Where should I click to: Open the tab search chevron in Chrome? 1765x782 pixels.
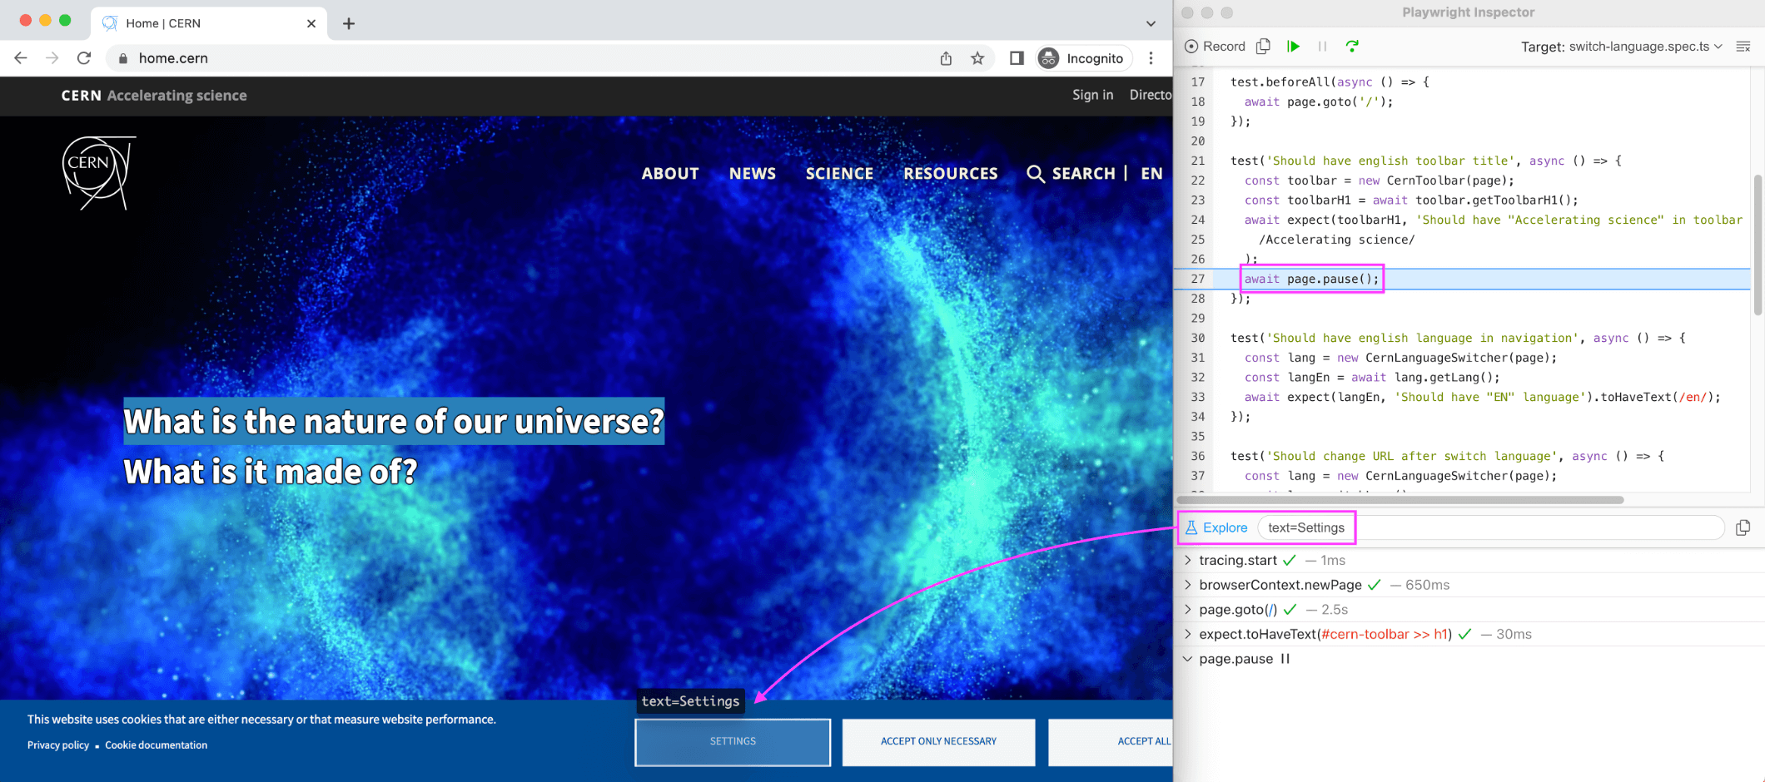[x=1151, y=23]
